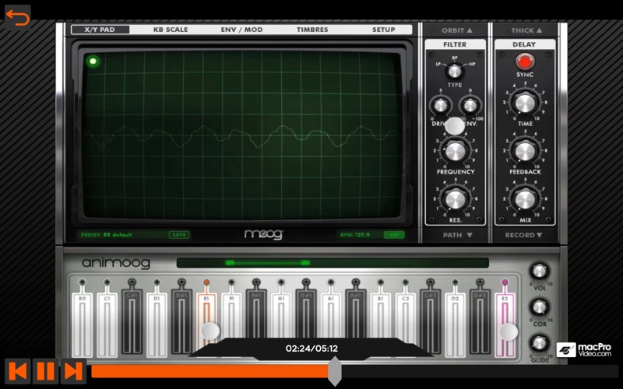
Task: Play the pink-highlighted E2 key
Action: 505,325
